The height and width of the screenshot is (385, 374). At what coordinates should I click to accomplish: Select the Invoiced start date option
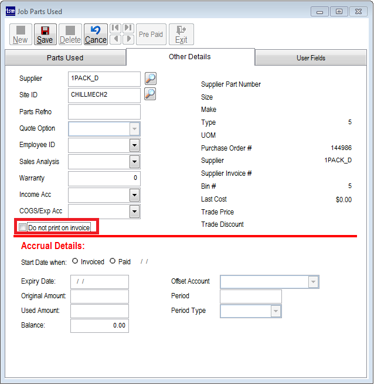click(x=75, y=261)
